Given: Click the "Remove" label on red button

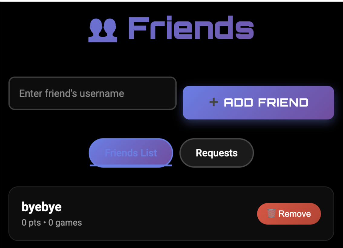Looking at the screenshot, I should click(x=294, y=214).
